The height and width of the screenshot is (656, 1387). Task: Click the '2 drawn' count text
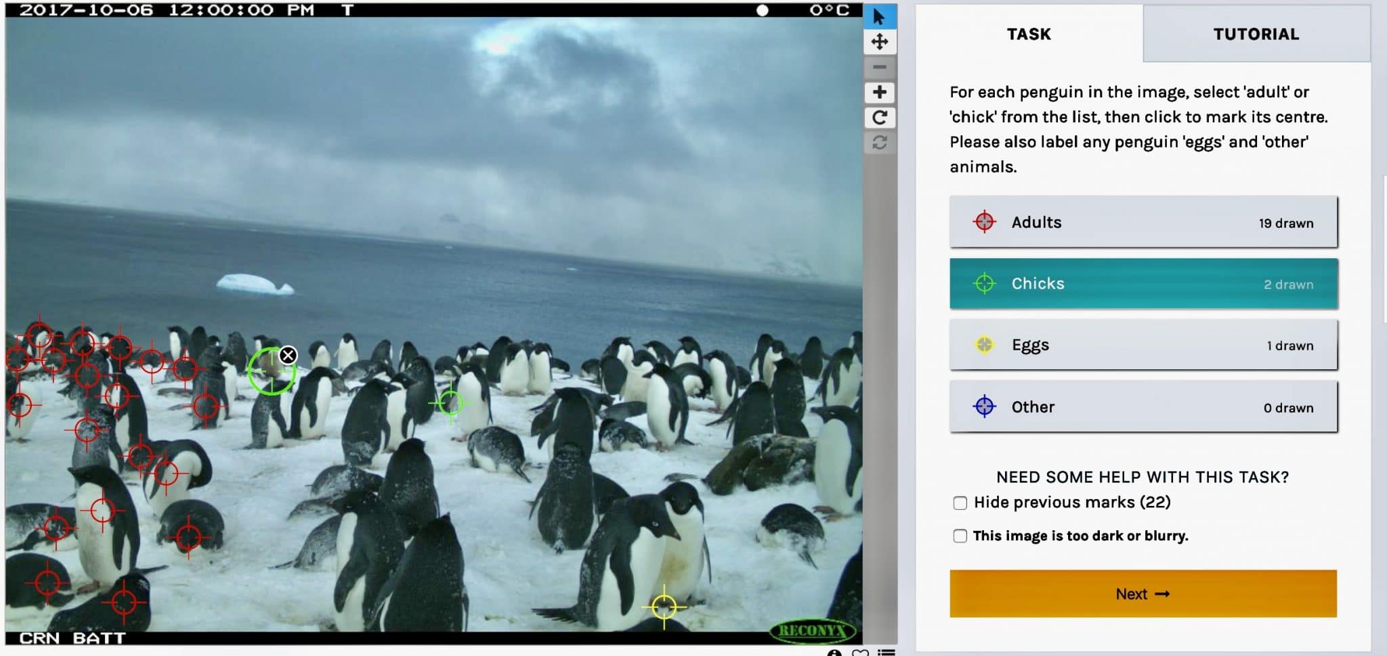point(1288,285)
